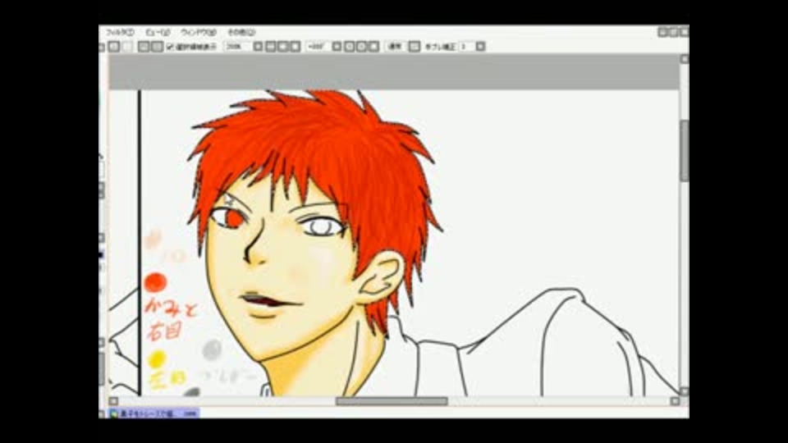This screenshot has width=788, height=443.
Task: Pick the red hair color dab on canvas
Action: (x=155, y=283)
